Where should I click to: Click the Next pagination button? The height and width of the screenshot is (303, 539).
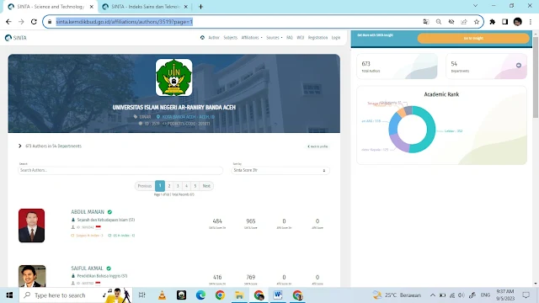[206, 186]
